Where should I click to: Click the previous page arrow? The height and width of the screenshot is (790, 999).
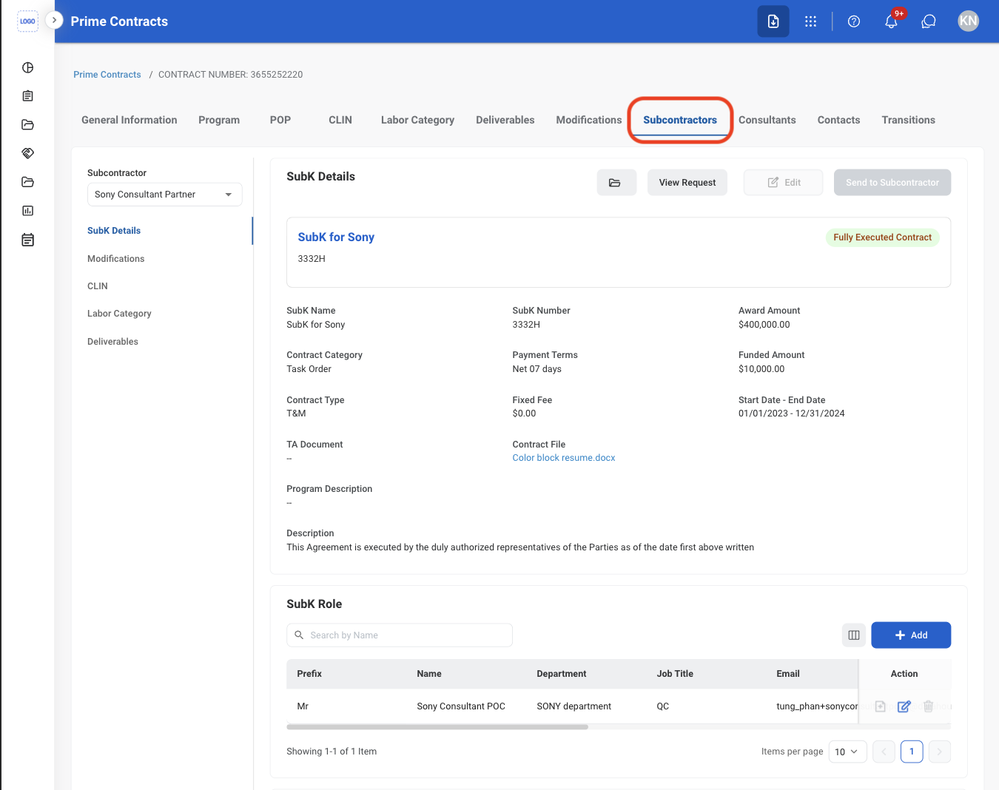884,752
